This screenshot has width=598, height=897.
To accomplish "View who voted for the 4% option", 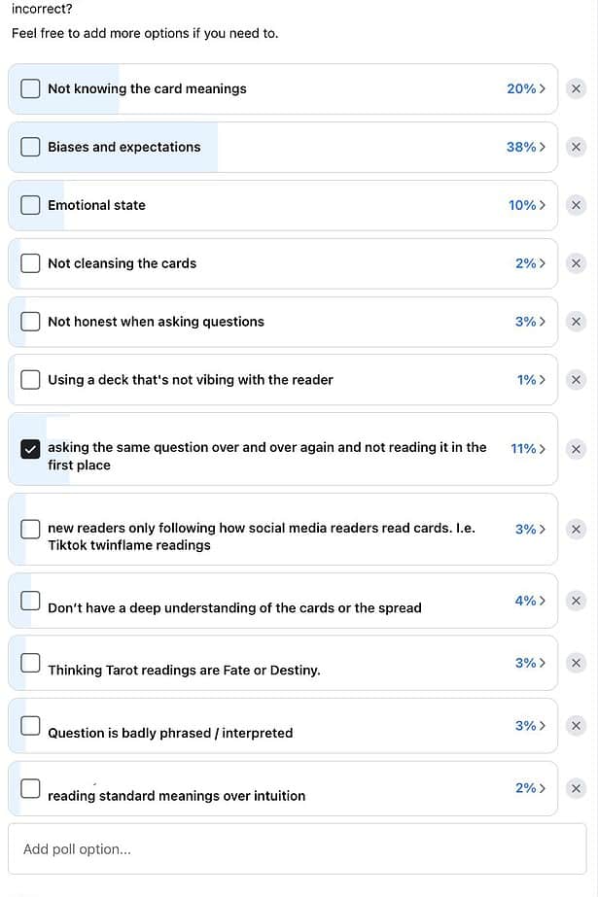I will (530, 601).
